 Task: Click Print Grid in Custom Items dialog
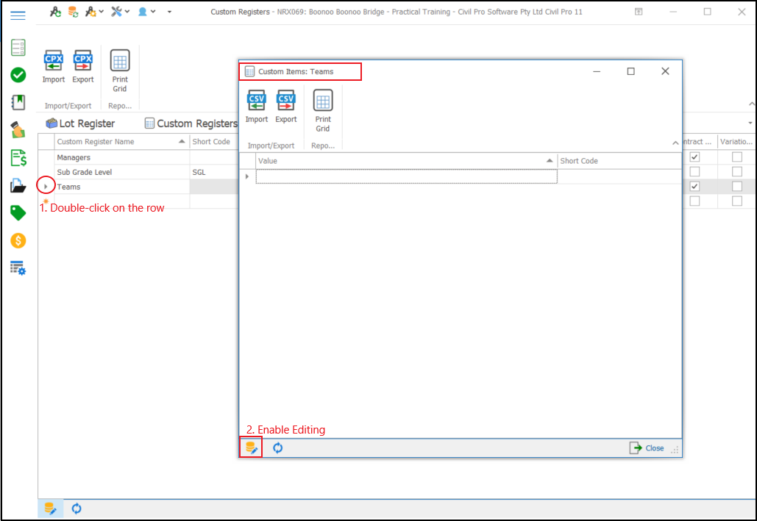[323, 110]
